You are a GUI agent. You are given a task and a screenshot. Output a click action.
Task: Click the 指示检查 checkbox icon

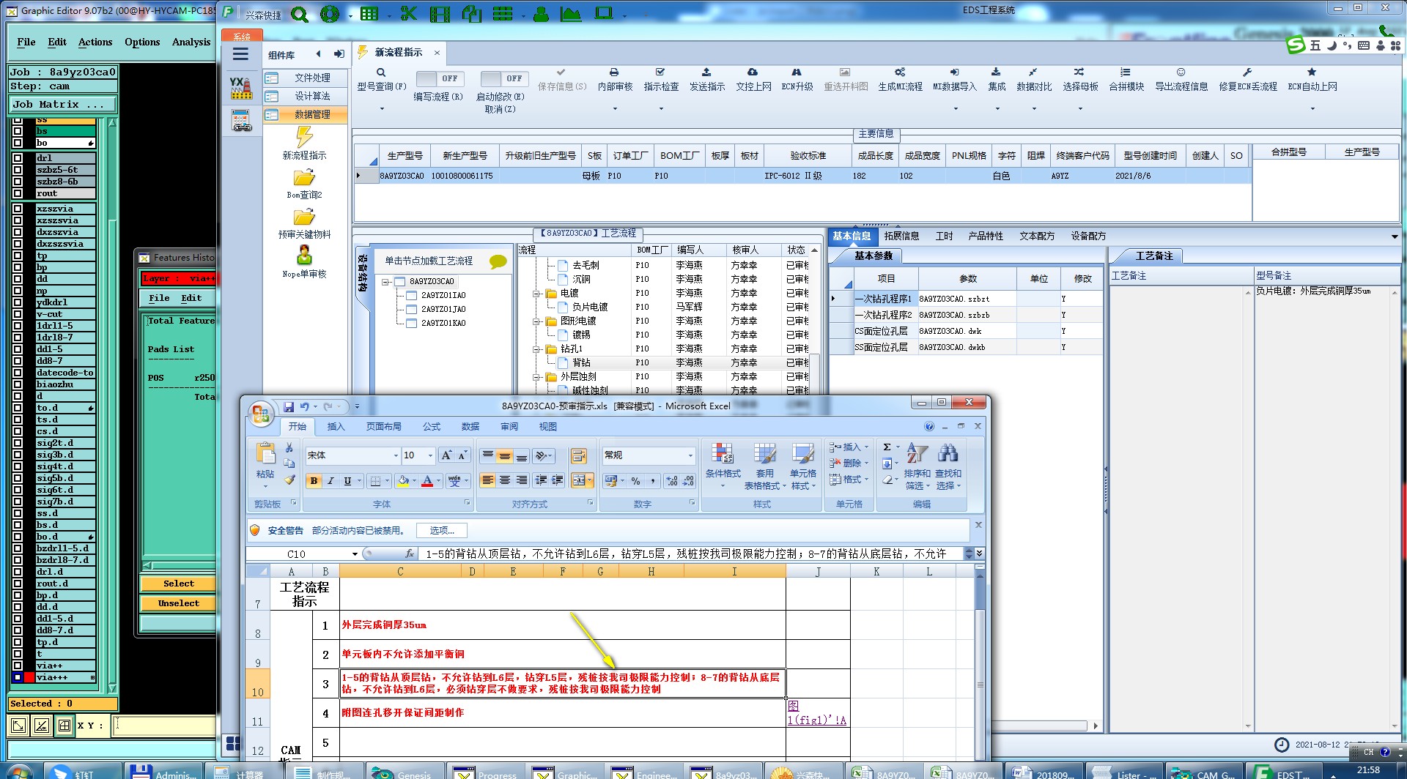coord(660,72)
